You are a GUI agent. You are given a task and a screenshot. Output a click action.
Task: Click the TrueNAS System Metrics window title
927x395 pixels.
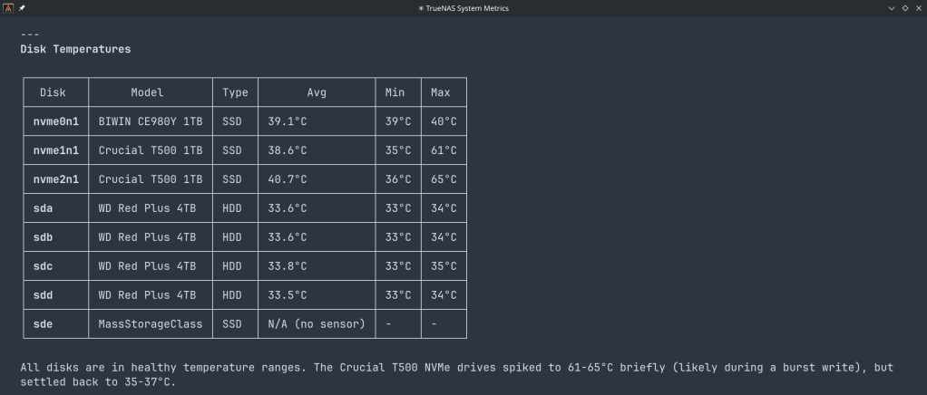pos(463,7)
